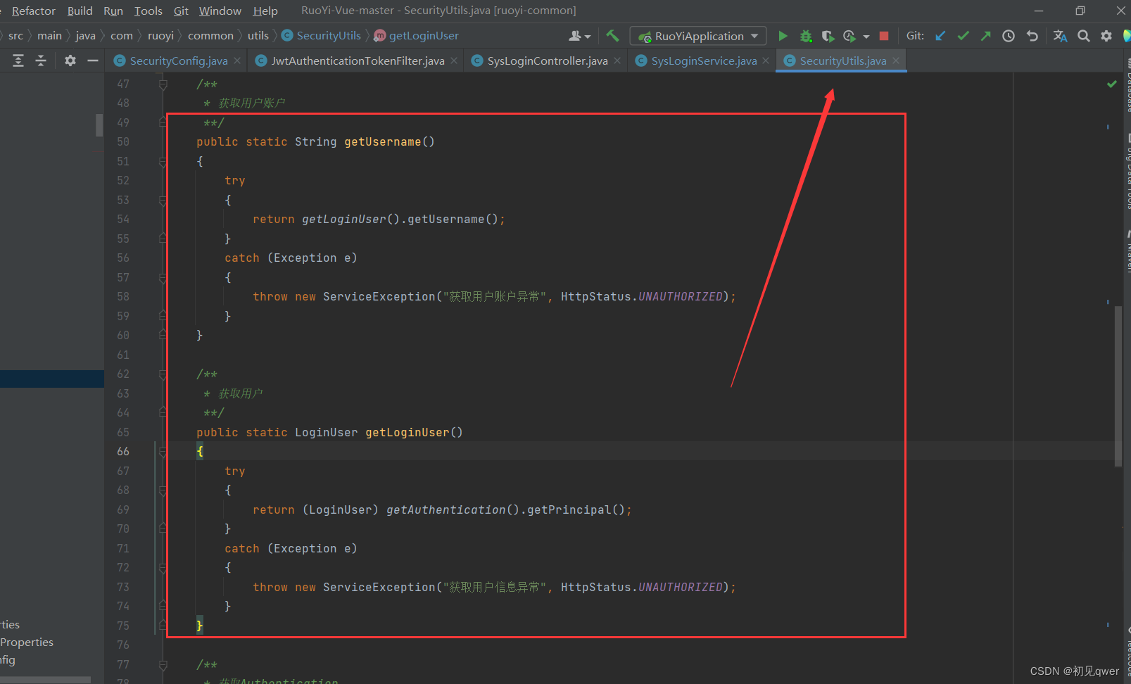
Task: Open the RuoYiApplication run configuration dropdown
Action: click(x=698, y=36)
